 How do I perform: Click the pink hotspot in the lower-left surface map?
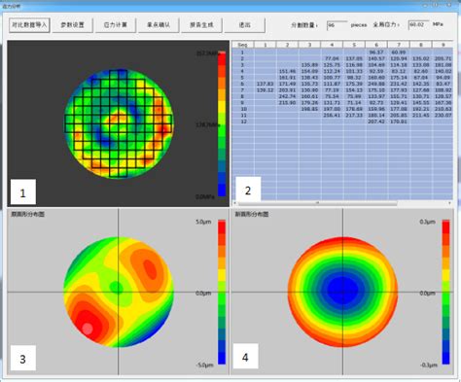coord(88,329)
